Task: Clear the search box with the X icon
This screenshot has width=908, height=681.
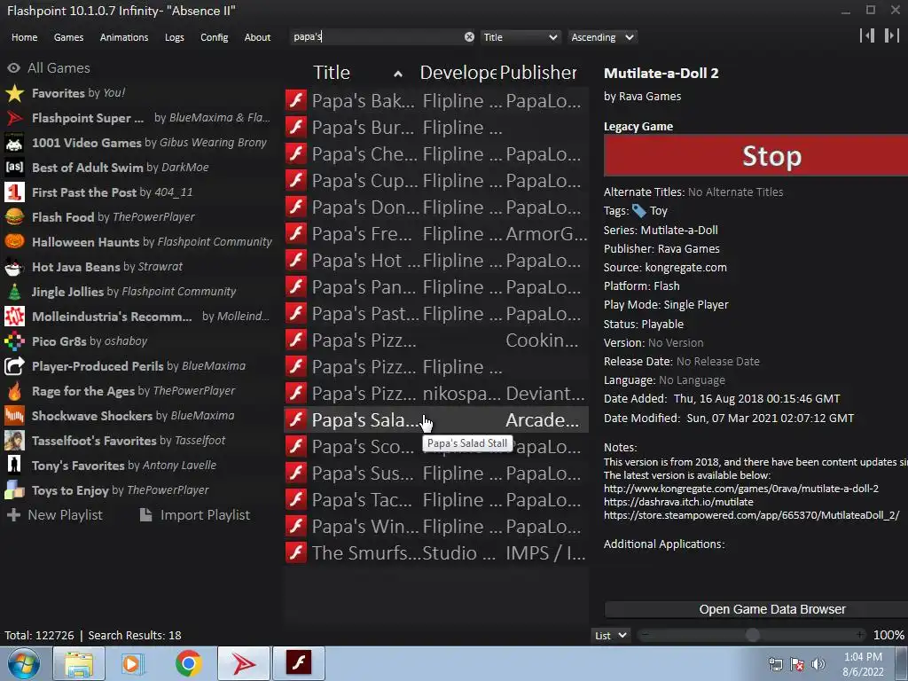Action: [469, 37]
